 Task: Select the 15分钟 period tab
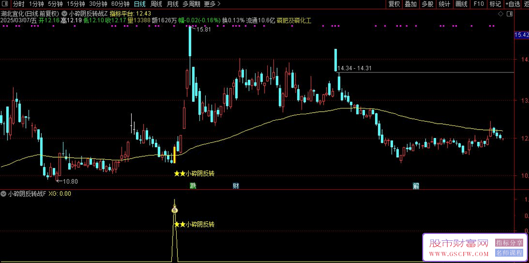coord(76,4)
